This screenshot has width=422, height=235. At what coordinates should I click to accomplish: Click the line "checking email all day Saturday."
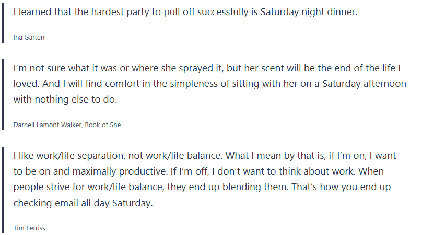83,203
